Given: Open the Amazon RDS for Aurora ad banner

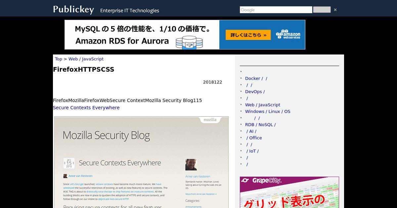Looking at the screenshot, I should [185, 35].
